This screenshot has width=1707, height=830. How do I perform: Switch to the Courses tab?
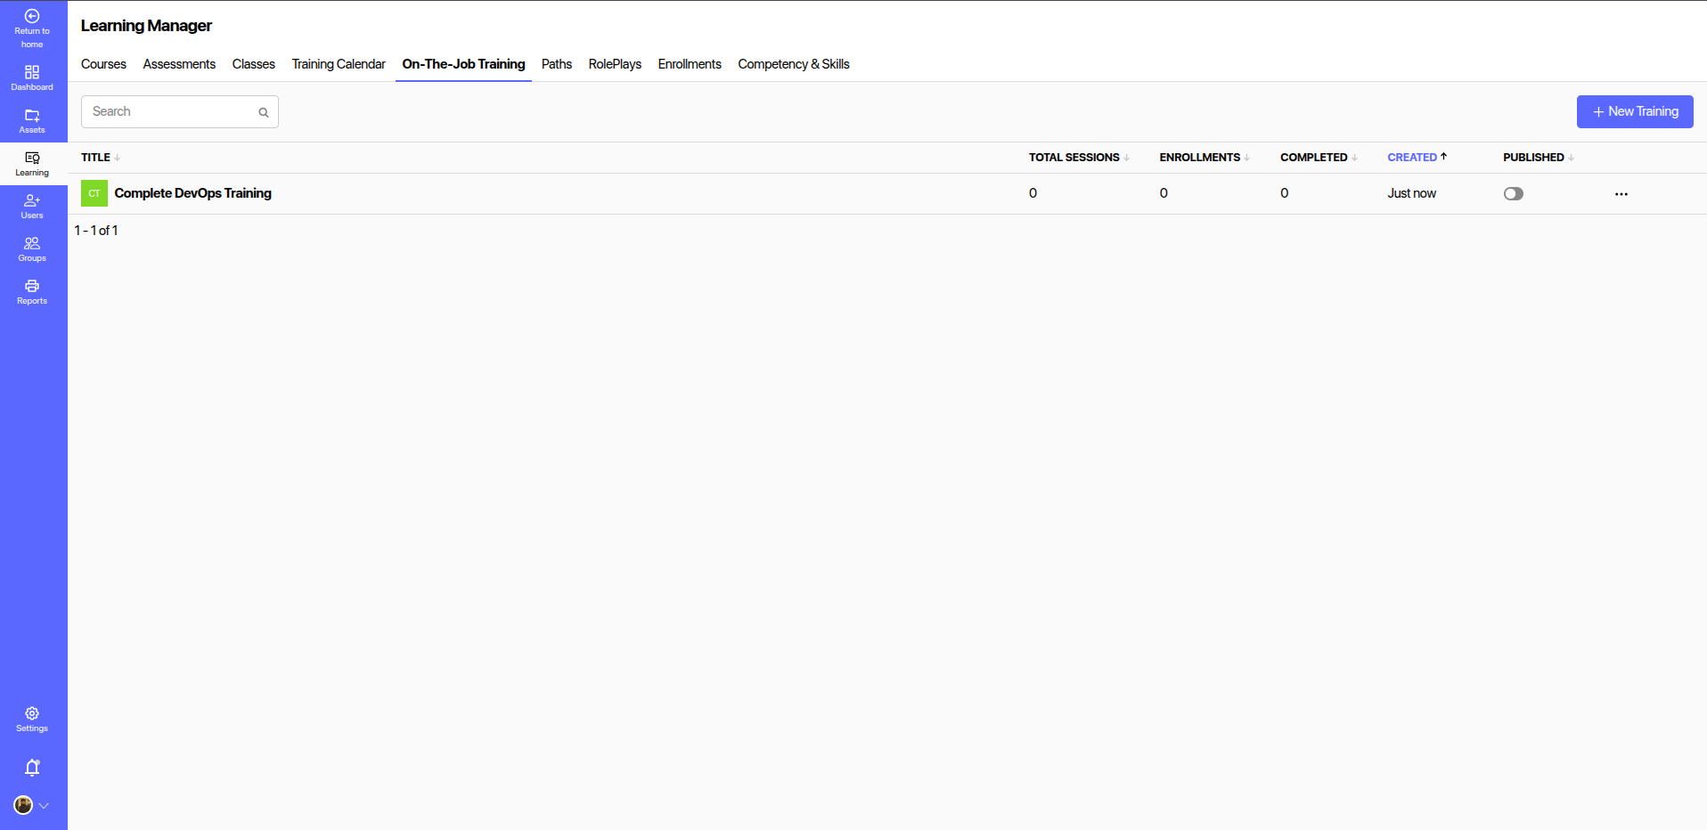(x=103, y=64)
